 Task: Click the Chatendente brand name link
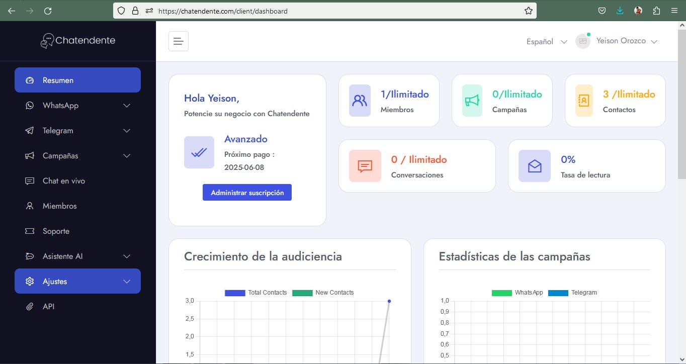(x=85, y=40)
